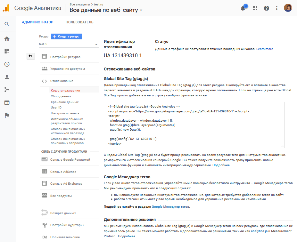
Task: Open Список исключаемых поисковых запросов
Action: click(68, 141)
